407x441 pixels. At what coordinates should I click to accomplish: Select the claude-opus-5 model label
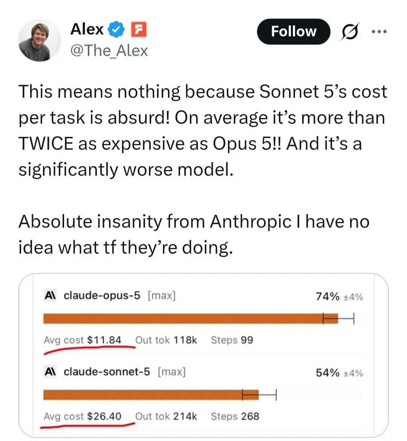(x=102, y=296)
